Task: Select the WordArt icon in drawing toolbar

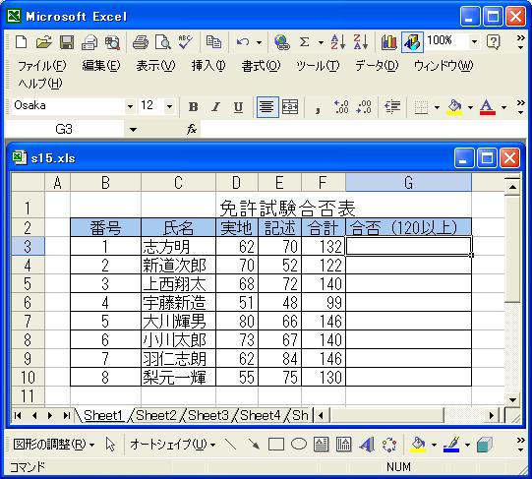Action: (366, 445)
